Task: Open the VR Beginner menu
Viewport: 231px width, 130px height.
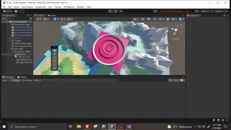Action: coord(69,7)
